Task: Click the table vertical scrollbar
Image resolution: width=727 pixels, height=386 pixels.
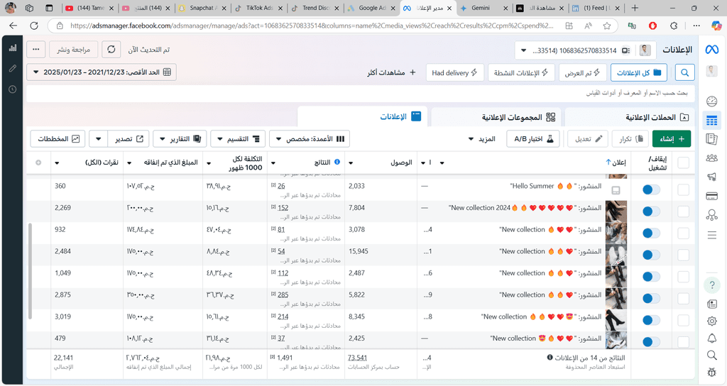Action: pos(30,271)
